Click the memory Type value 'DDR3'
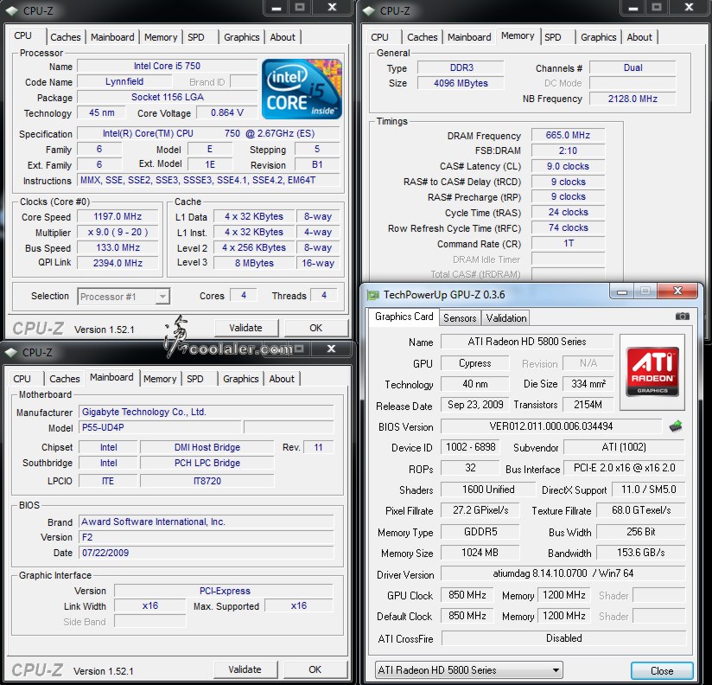712x685 pixels. click(461, 67)
